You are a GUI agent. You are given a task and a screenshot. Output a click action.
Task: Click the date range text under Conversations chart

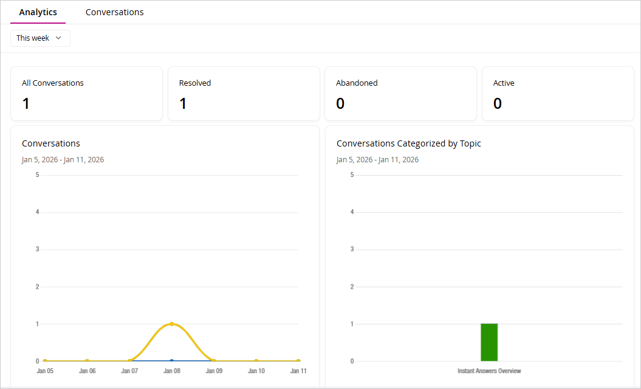(63, 159)
